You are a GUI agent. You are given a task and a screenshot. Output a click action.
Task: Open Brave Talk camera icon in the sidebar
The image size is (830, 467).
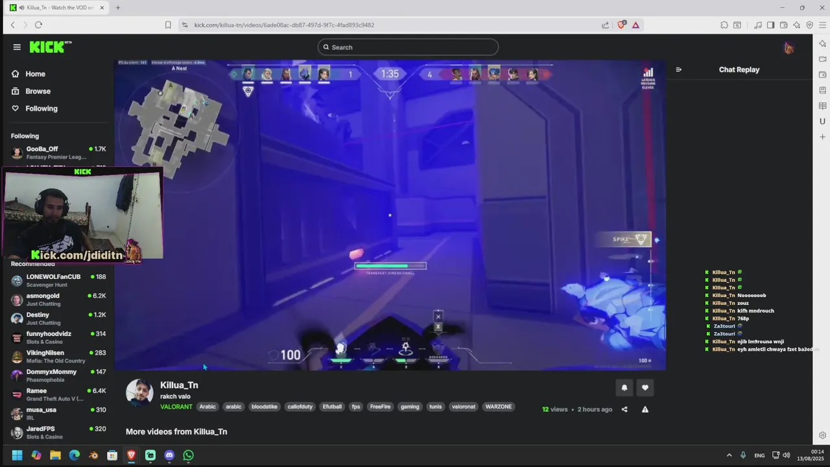(822, 59)
